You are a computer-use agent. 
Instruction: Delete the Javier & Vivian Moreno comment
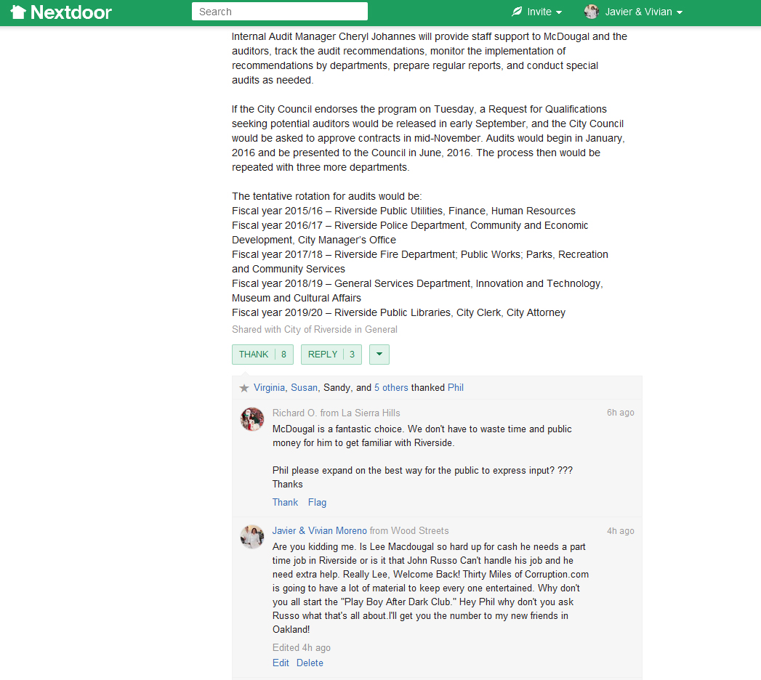(x=310, y=663)
